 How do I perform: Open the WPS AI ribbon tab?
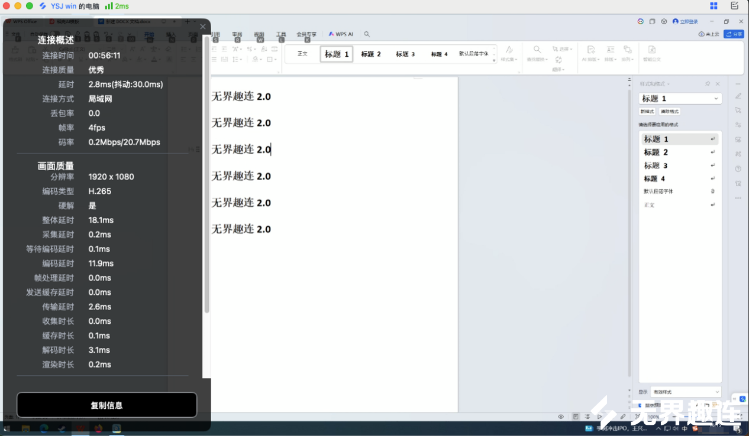point(341,34)
